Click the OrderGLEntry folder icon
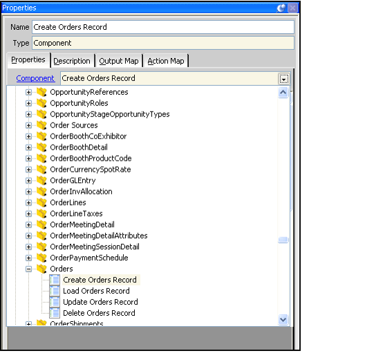 (x=41, y=180)
